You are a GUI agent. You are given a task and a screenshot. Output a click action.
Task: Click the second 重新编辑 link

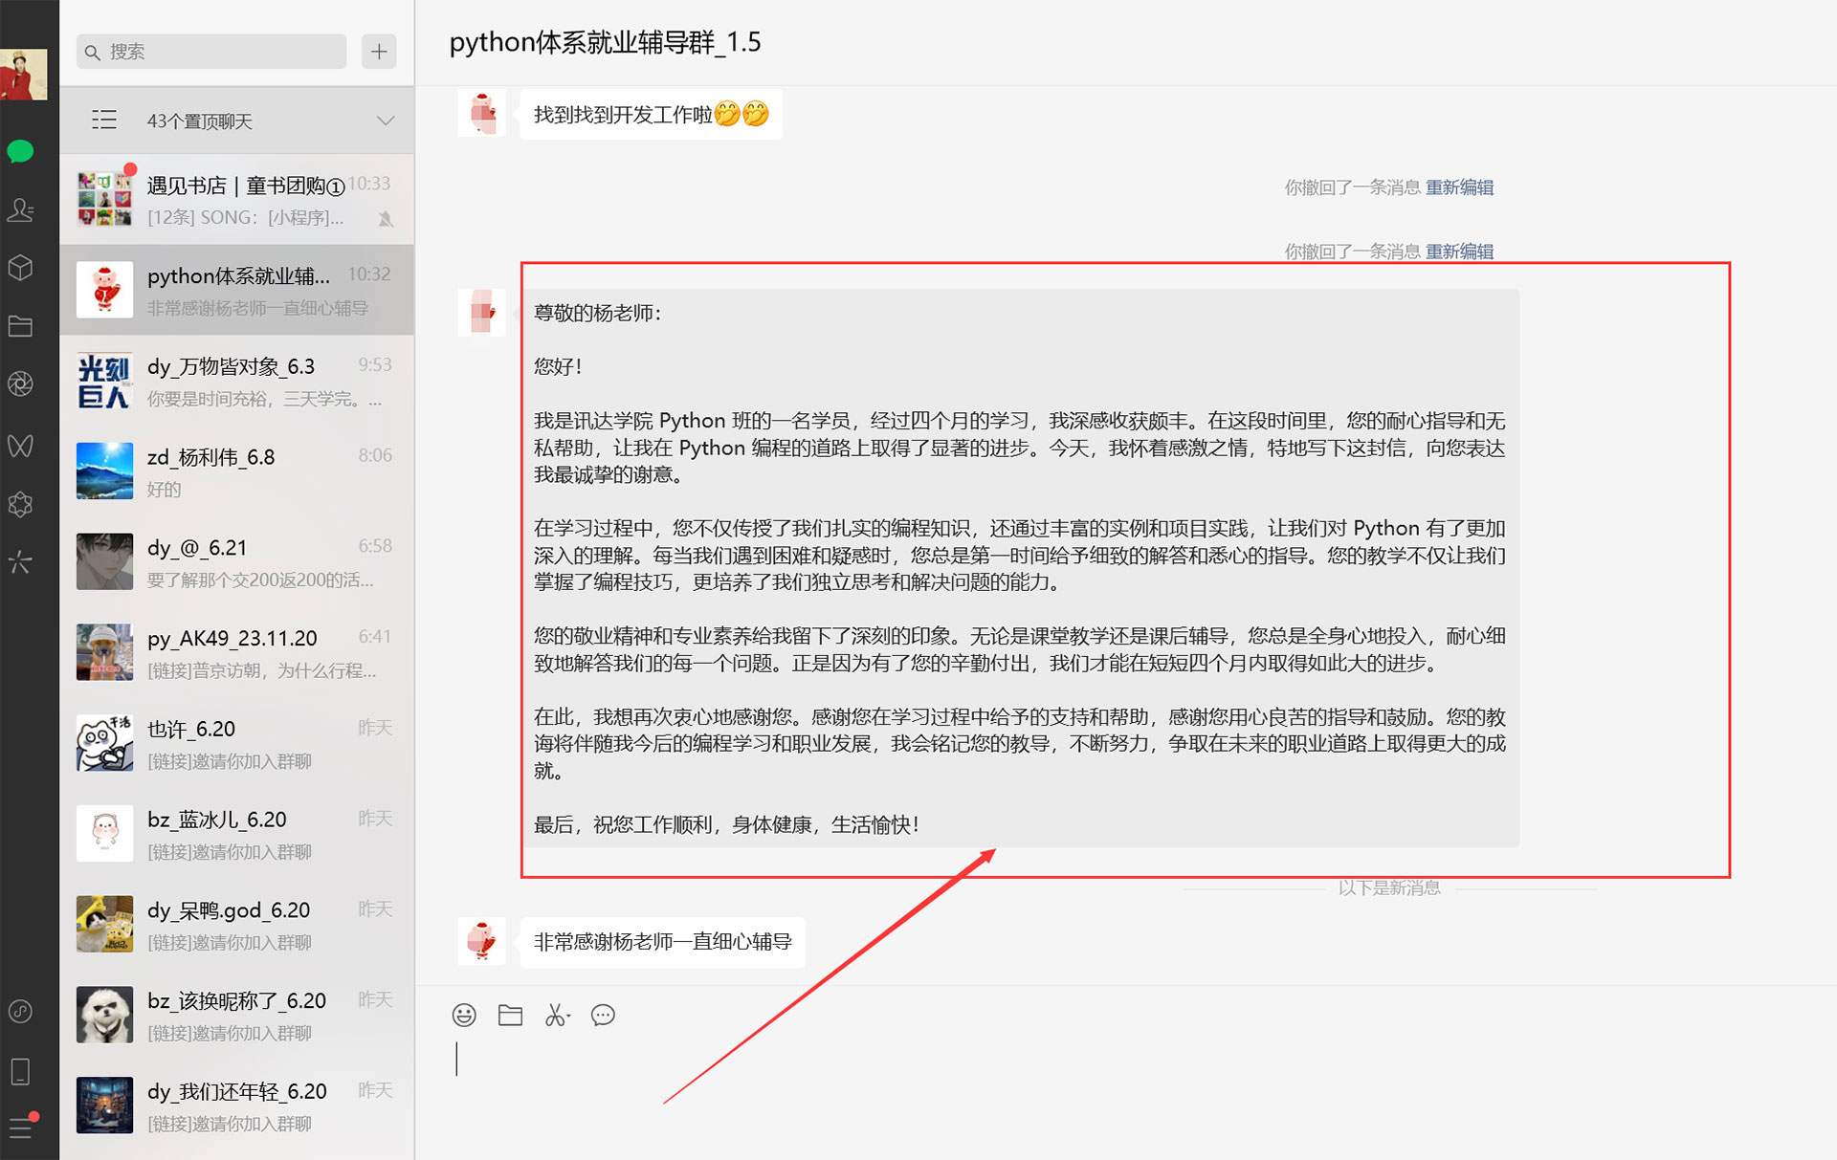point(1459,252)
